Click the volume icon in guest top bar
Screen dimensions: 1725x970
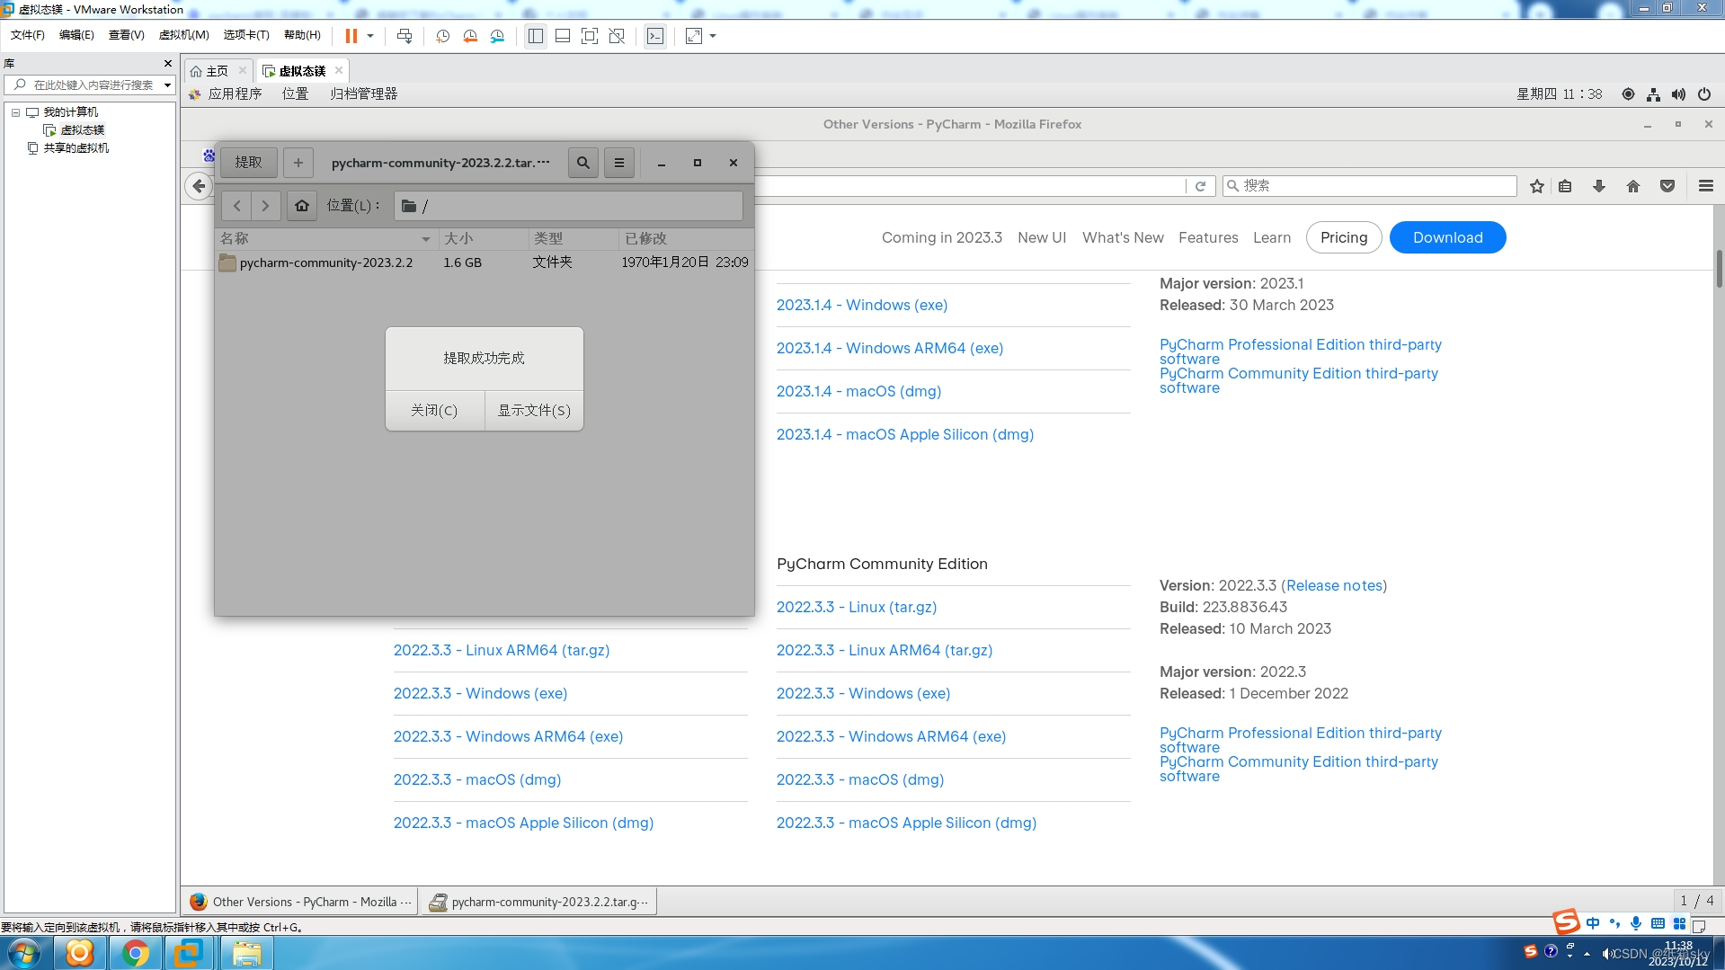tap(1678, 94)
